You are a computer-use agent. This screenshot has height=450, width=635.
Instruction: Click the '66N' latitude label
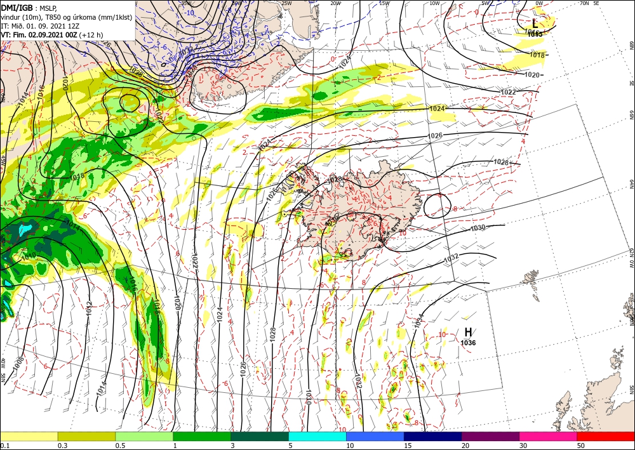tap(631, 116)
